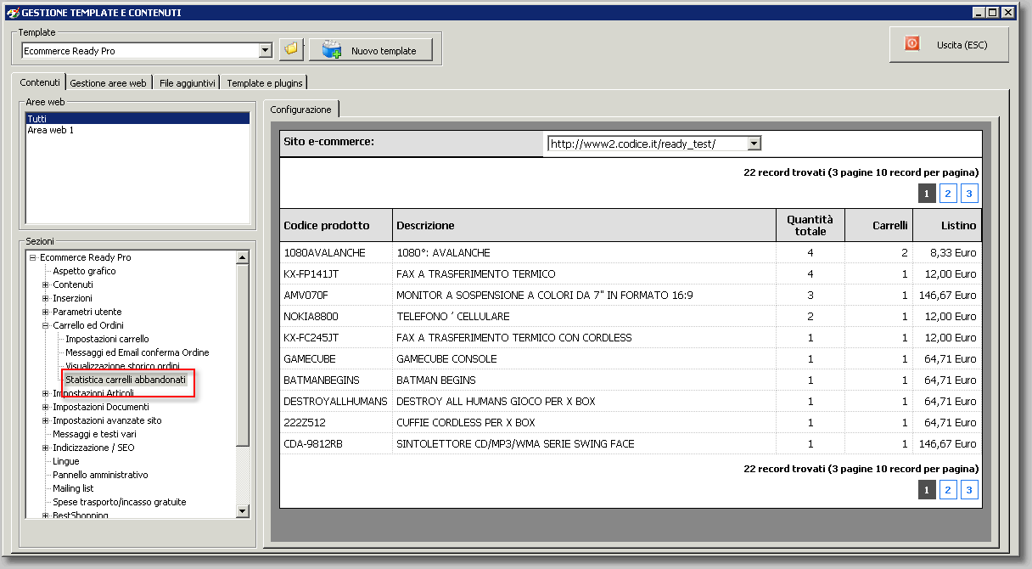Expand the Impostazioni Documenti tree node
This screenshot has width=1032, height=569.
pyautogui.click(x=46, y=407)
